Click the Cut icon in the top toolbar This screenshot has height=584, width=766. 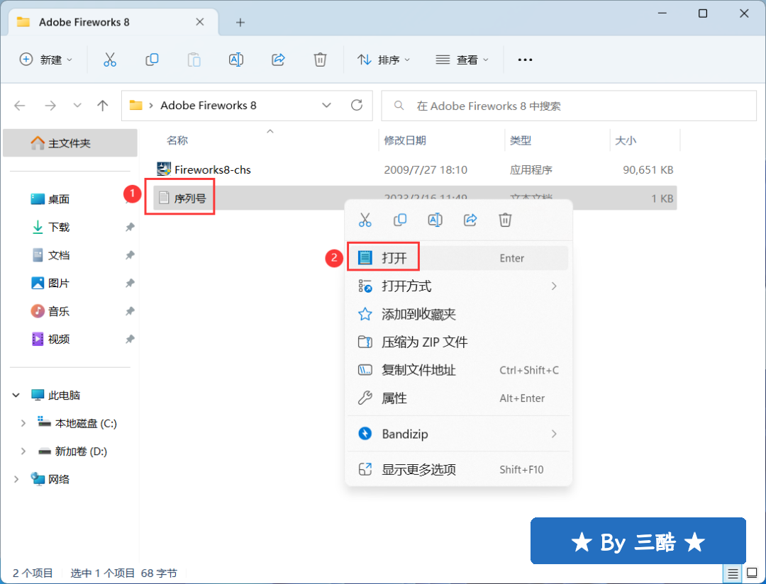(110, 60)
